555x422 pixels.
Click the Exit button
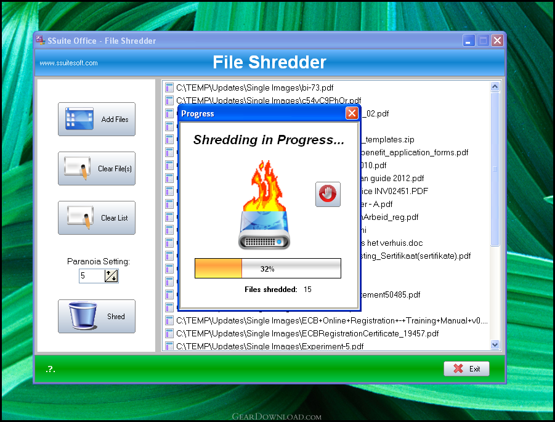click(466, 369)
